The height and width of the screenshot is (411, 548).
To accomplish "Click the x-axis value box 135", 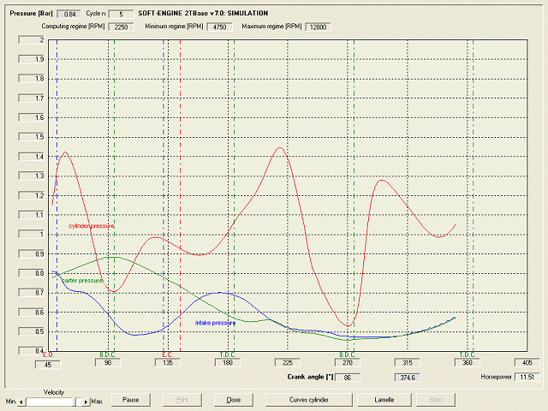I will click(x=168, y=362).
